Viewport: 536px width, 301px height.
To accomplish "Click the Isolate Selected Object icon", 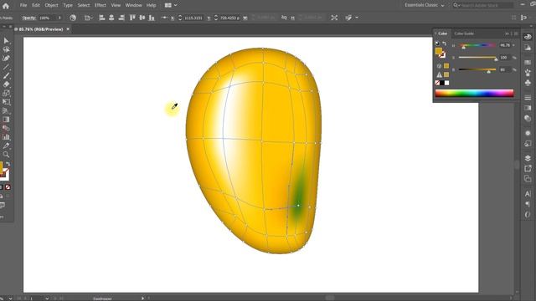I will coord(334,18).
